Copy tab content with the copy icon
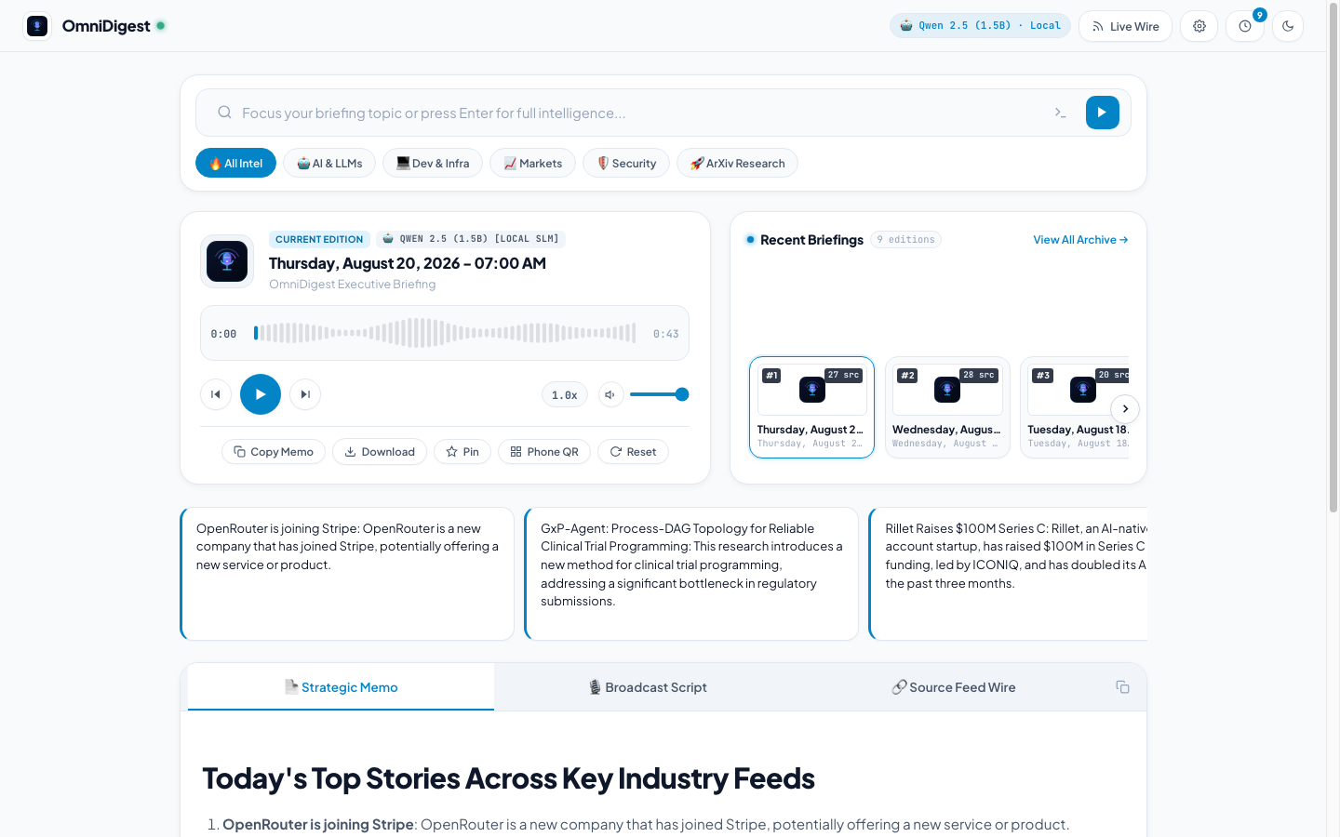This screenshot has width=1340, height=837. pyautogui.click(x=1123, y=687)
